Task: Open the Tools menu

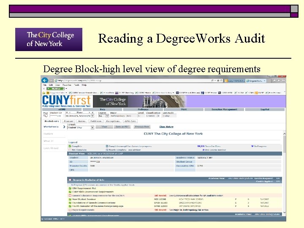Action: pos(76,85)
